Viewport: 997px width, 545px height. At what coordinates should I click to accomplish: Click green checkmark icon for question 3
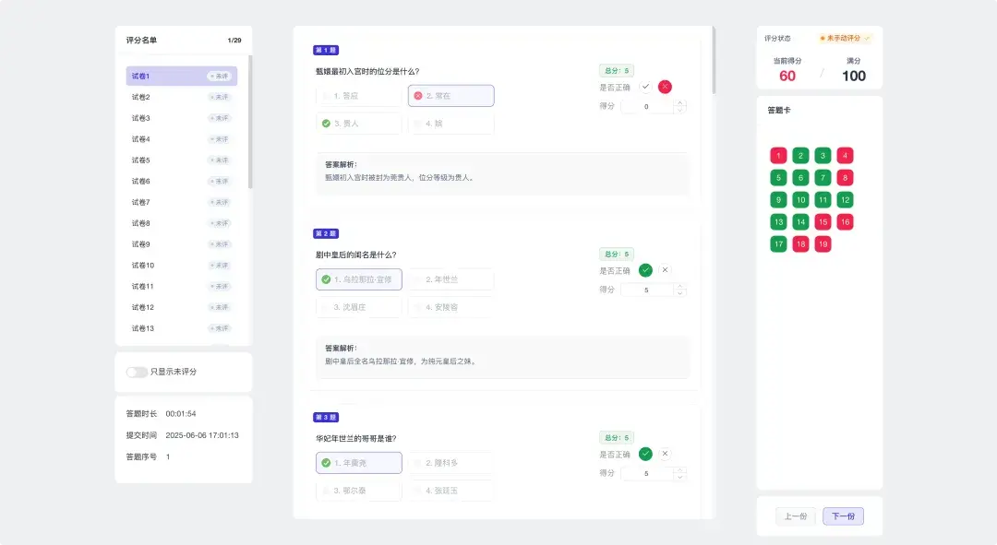pos(645,454)
